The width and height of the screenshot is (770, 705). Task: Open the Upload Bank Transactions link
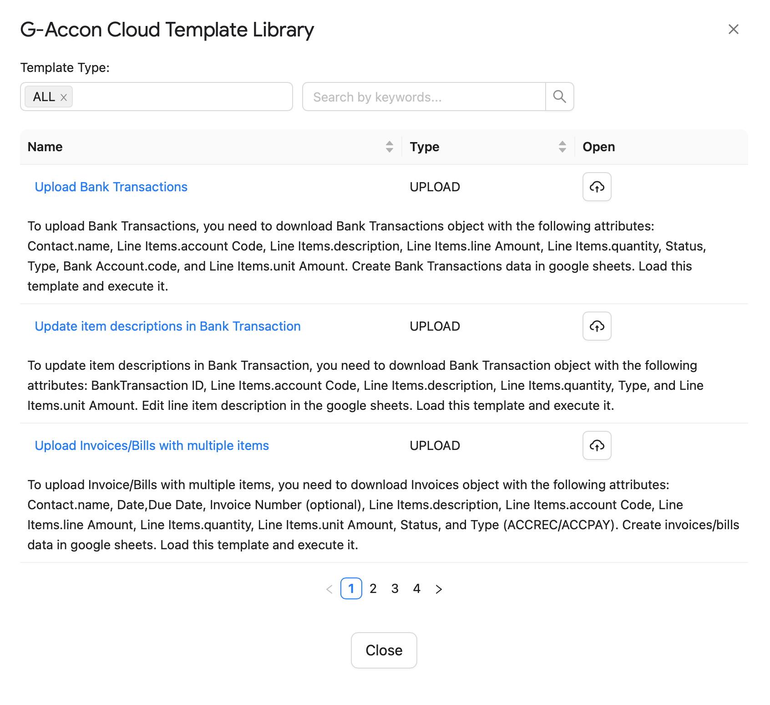[111, 187]
